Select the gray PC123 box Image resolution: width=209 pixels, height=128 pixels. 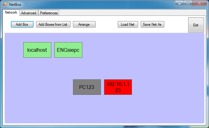87,87
